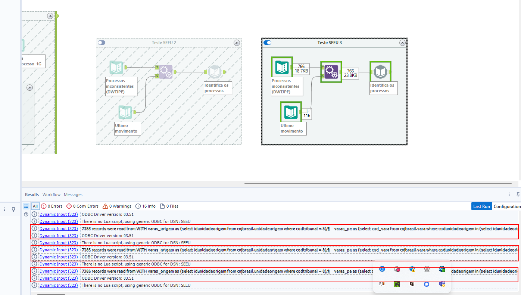The height and width of the screenshot is (295, 521).
Task: Select the Last Run tab
Action: click(x=481, y=206)
